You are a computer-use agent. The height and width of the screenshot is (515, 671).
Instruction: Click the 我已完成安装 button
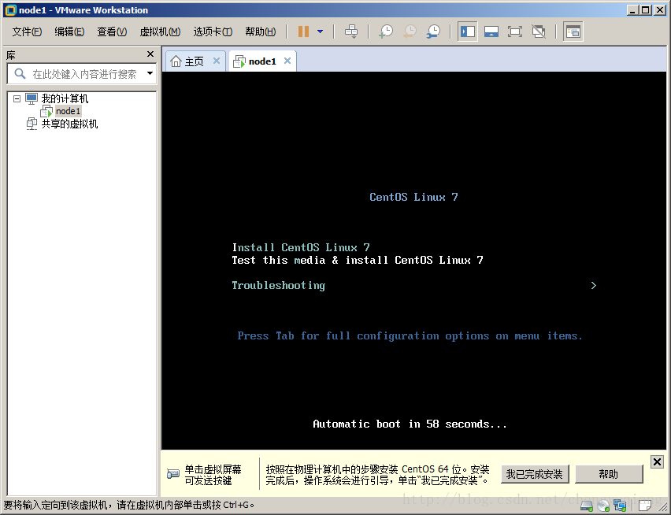pyautogui.click(x=535, y=474)
